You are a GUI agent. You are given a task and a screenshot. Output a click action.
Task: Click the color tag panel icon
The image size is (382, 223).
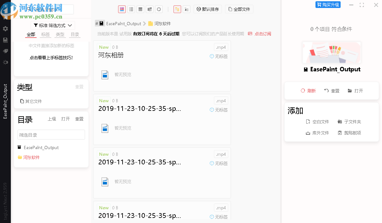[x=177, y=9]
